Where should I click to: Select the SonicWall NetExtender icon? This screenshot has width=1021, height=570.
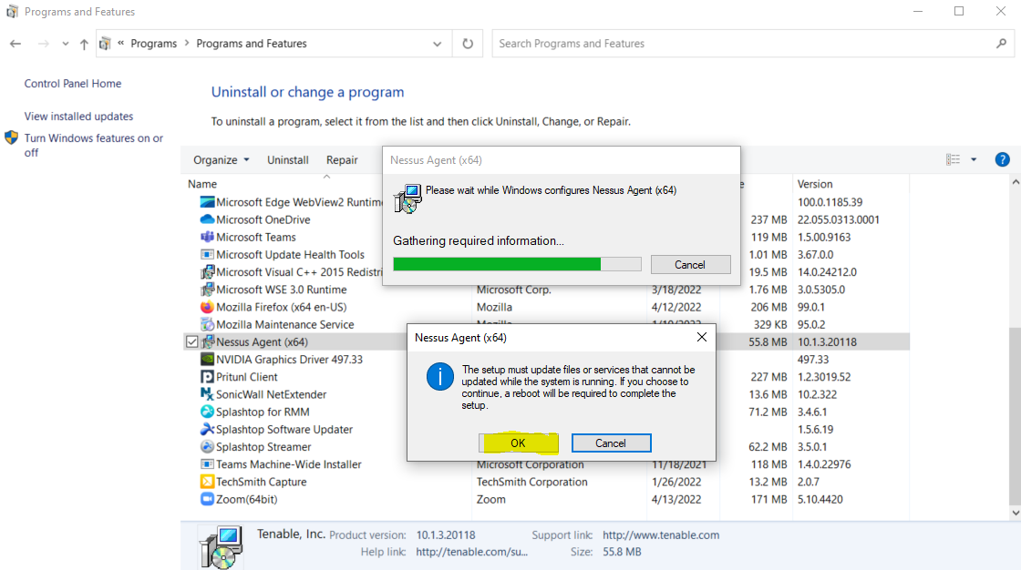(207, 394)
